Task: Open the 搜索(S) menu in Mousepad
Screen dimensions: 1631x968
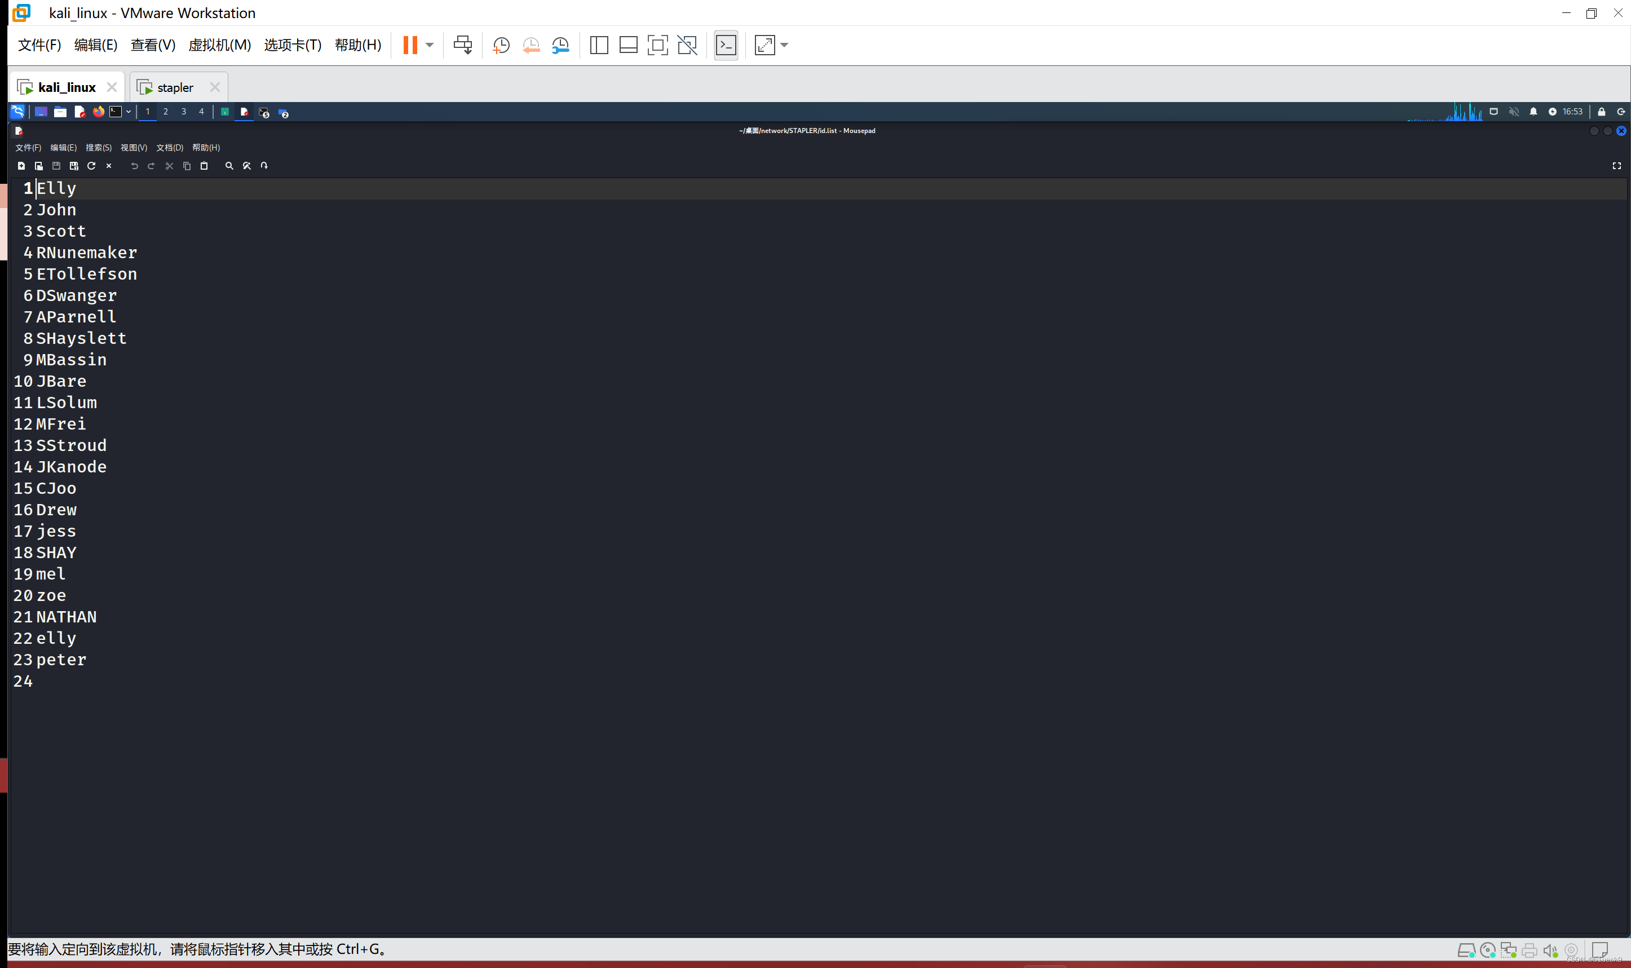Action: [99, 147]
